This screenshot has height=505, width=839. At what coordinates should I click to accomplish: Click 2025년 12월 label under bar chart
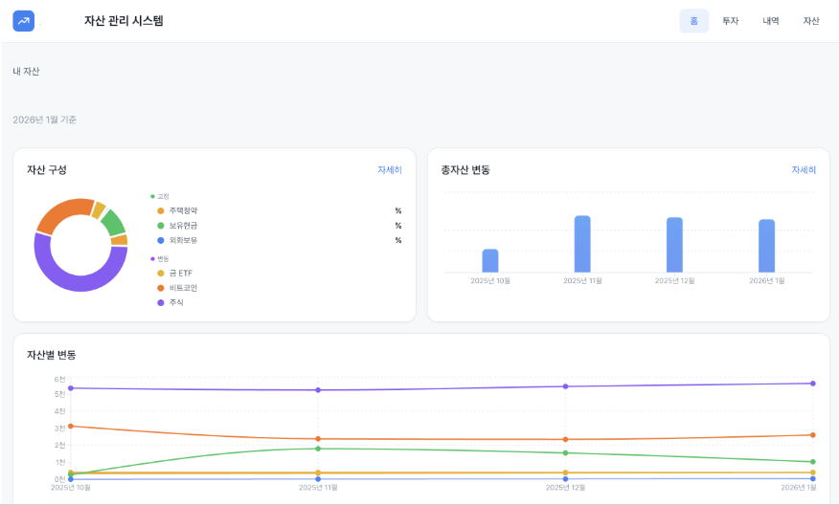[674, 280]
